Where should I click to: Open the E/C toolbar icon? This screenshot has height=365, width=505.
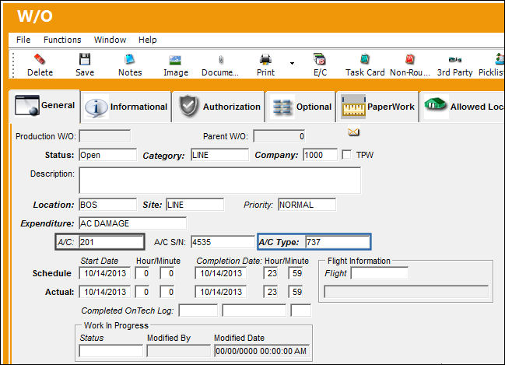[x=320, y=59]
